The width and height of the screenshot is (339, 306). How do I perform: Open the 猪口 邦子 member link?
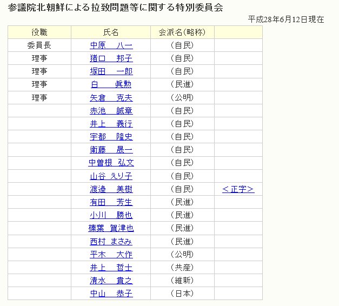point(111,58)
